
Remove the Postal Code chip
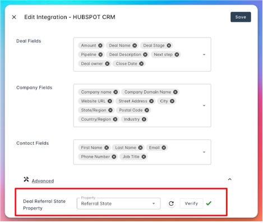click(147, 110)
